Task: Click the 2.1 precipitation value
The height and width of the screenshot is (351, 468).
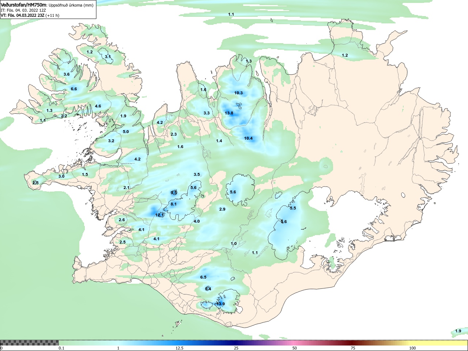Action: click(x=127, y=188)
